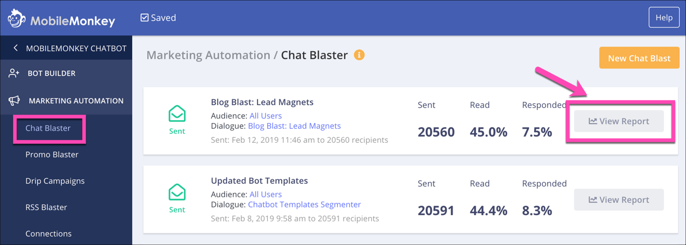Click the Sent envelope icon for Updated Bot Templates
Image resolution: width=686 pixels, height=245 pixels.
(x=177, y=192)
